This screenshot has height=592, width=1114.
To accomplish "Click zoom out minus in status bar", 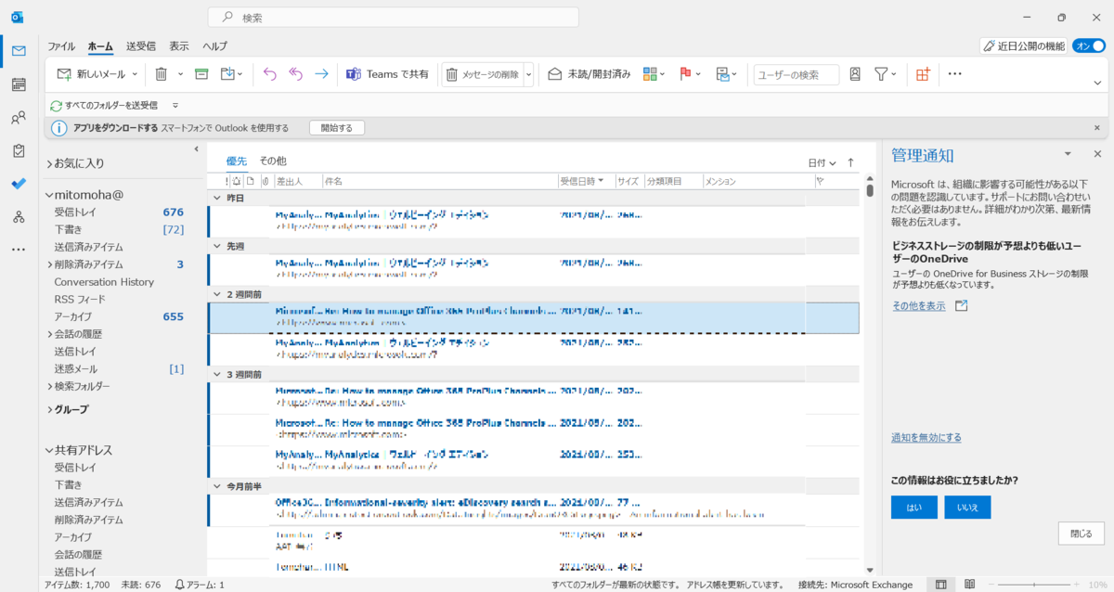I will click(x=992, y=585).
